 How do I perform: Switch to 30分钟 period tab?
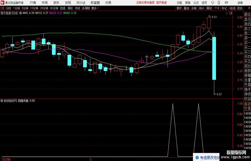click(x=44, y=8)
